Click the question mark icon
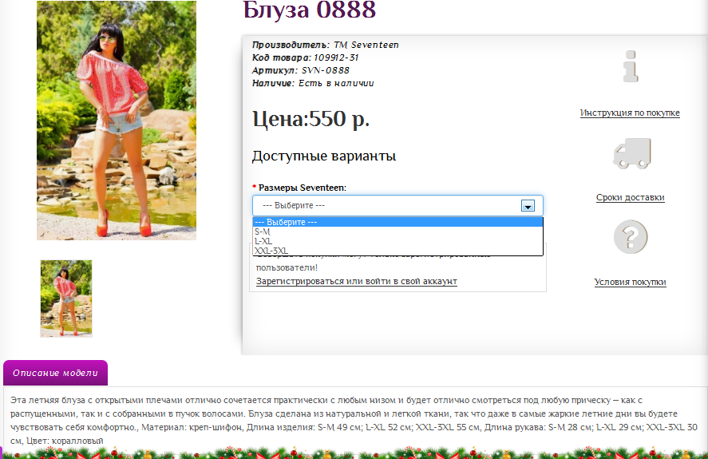Screen dimensions: 708x459 [x=631, y=237]
